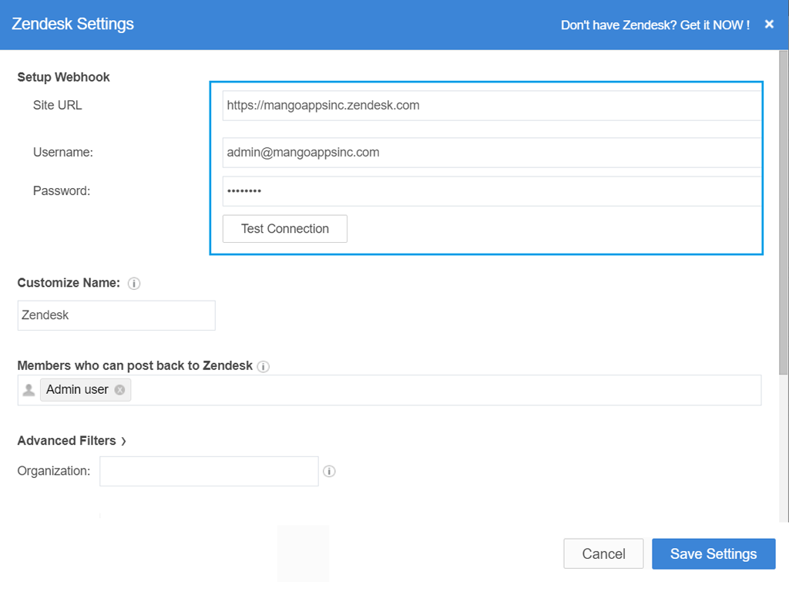Viewport: 789px width, 592px height.
Task: Remove Admin user from members
Action: click(119, 389)
